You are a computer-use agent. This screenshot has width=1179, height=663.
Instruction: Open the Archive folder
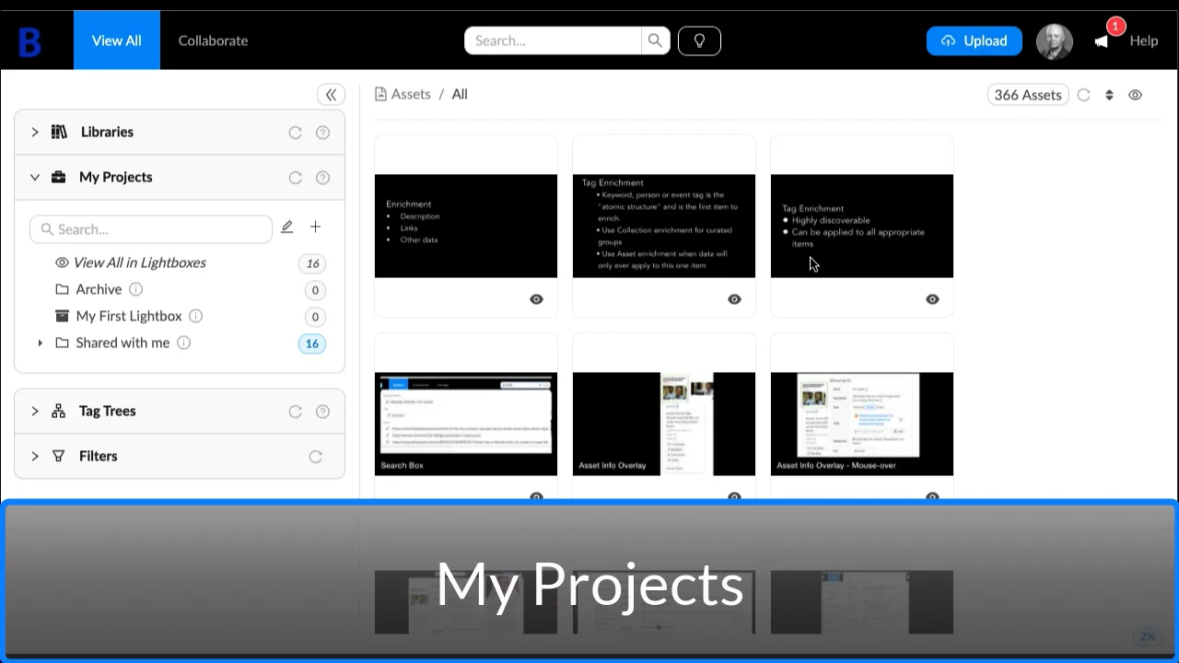99,289
